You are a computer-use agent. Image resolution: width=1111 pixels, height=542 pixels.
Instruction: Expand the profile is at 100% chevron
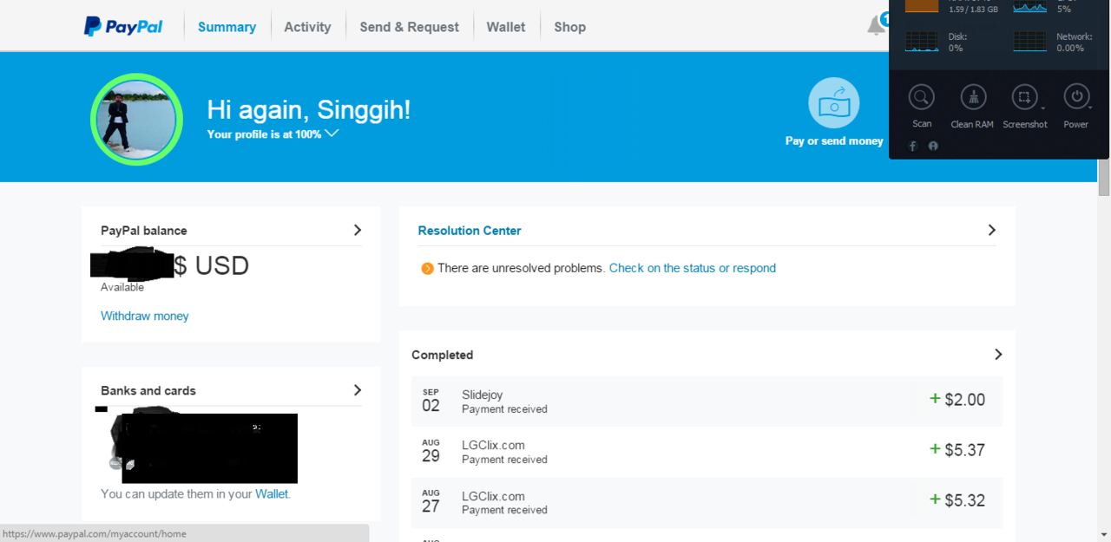pos(331,134)
